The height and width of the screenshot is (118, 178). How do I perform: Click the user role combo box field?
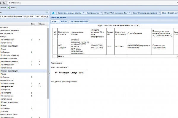click(23, 17)
